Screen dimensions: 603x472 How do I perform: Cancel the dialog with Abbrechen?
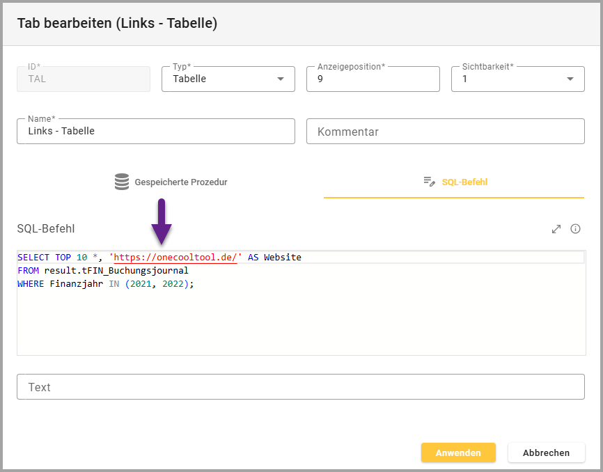pos(546,453)
